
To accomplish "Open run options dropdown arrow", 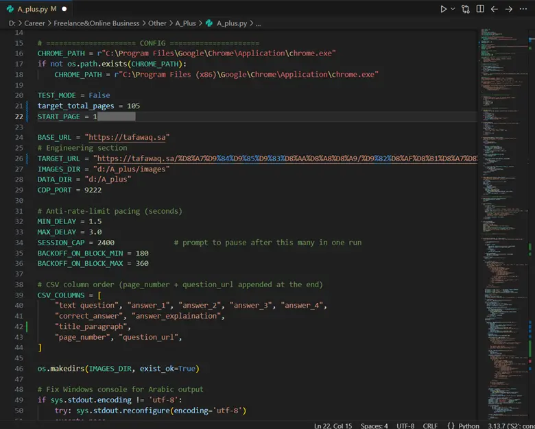I will point(453,9).
